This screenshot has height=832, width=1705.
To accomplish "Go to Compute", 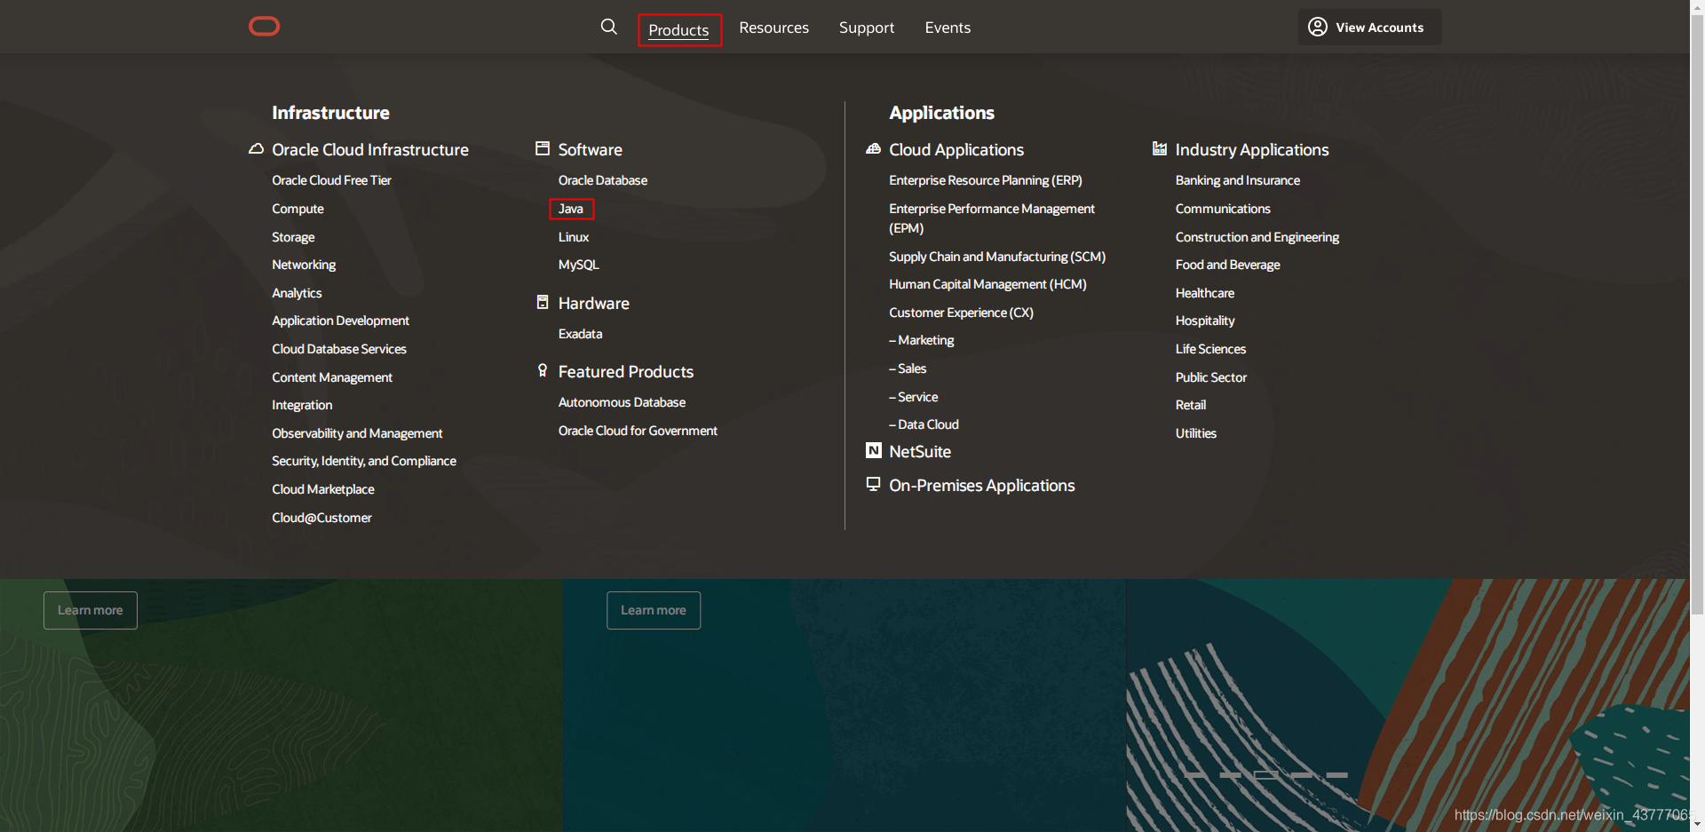I will [297, 209].
